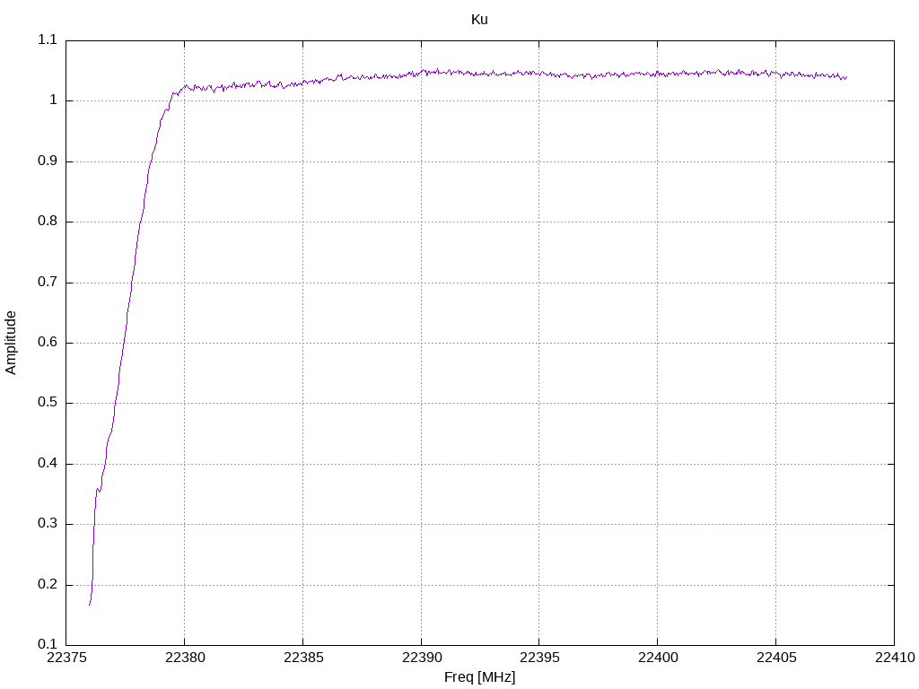This screenshot has width=919, height=689.
Task: Click x-axis tick label 22405
Action: click(776, 658)
